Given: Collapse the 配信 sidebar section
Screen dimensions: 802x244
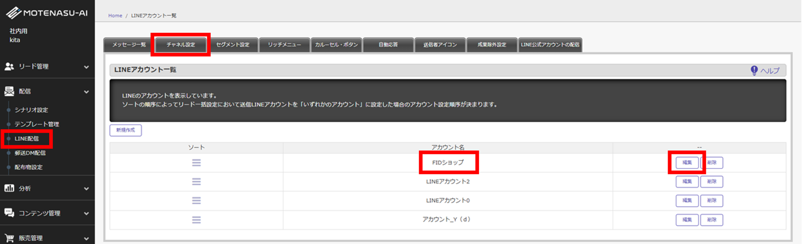Looking at the screenshot, I should pos(86,92).
